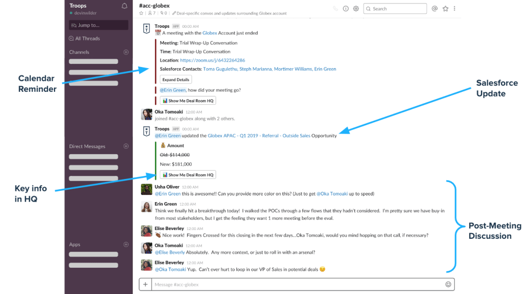Open notifications bell in sidebar header
The image size is (527, 294).
[124, 6]
